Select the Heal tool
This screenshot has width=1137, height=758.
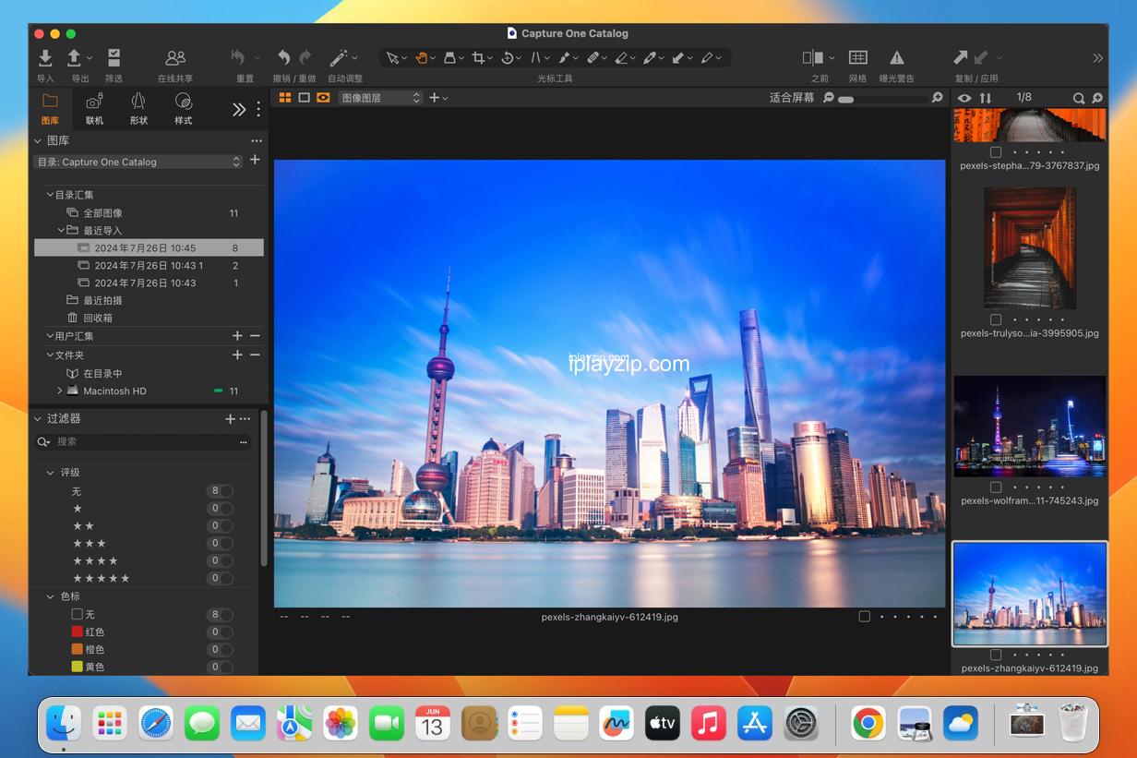click(595, 57)
